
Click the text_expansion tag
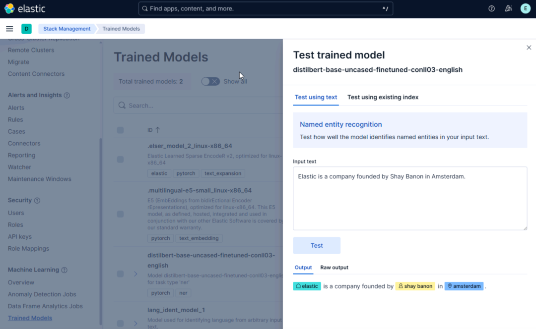223,173
